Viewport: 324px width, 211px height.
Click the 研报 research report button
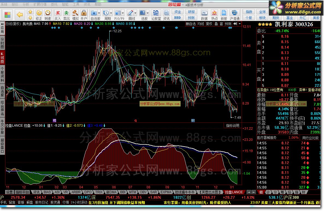tap(191, 12)
